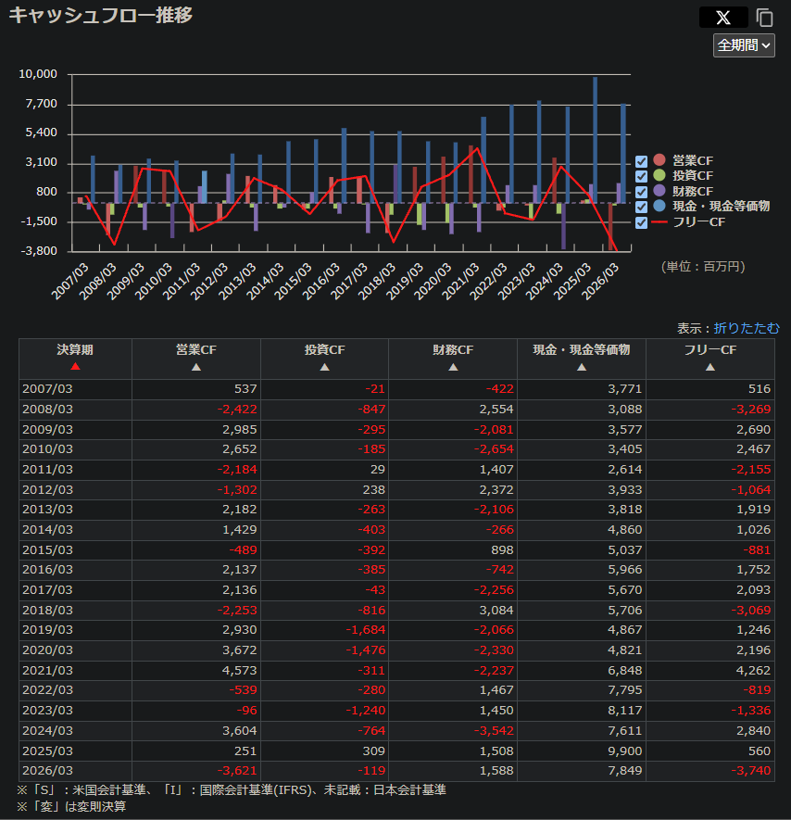The width and height of the screenshot is (791, 820).
Task: Click 財務CF value 3,084
Action: (x=496, y=611)
